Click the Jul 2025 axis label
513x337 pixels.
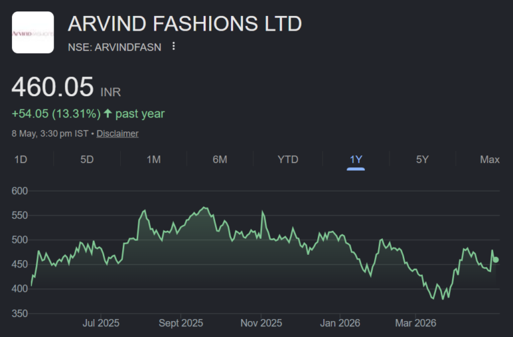[101, 323]
